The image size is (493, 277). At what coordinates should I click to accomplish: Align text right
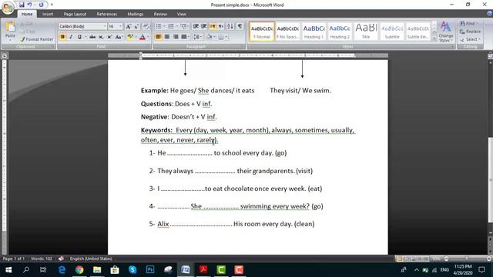(x=176, y=37)
